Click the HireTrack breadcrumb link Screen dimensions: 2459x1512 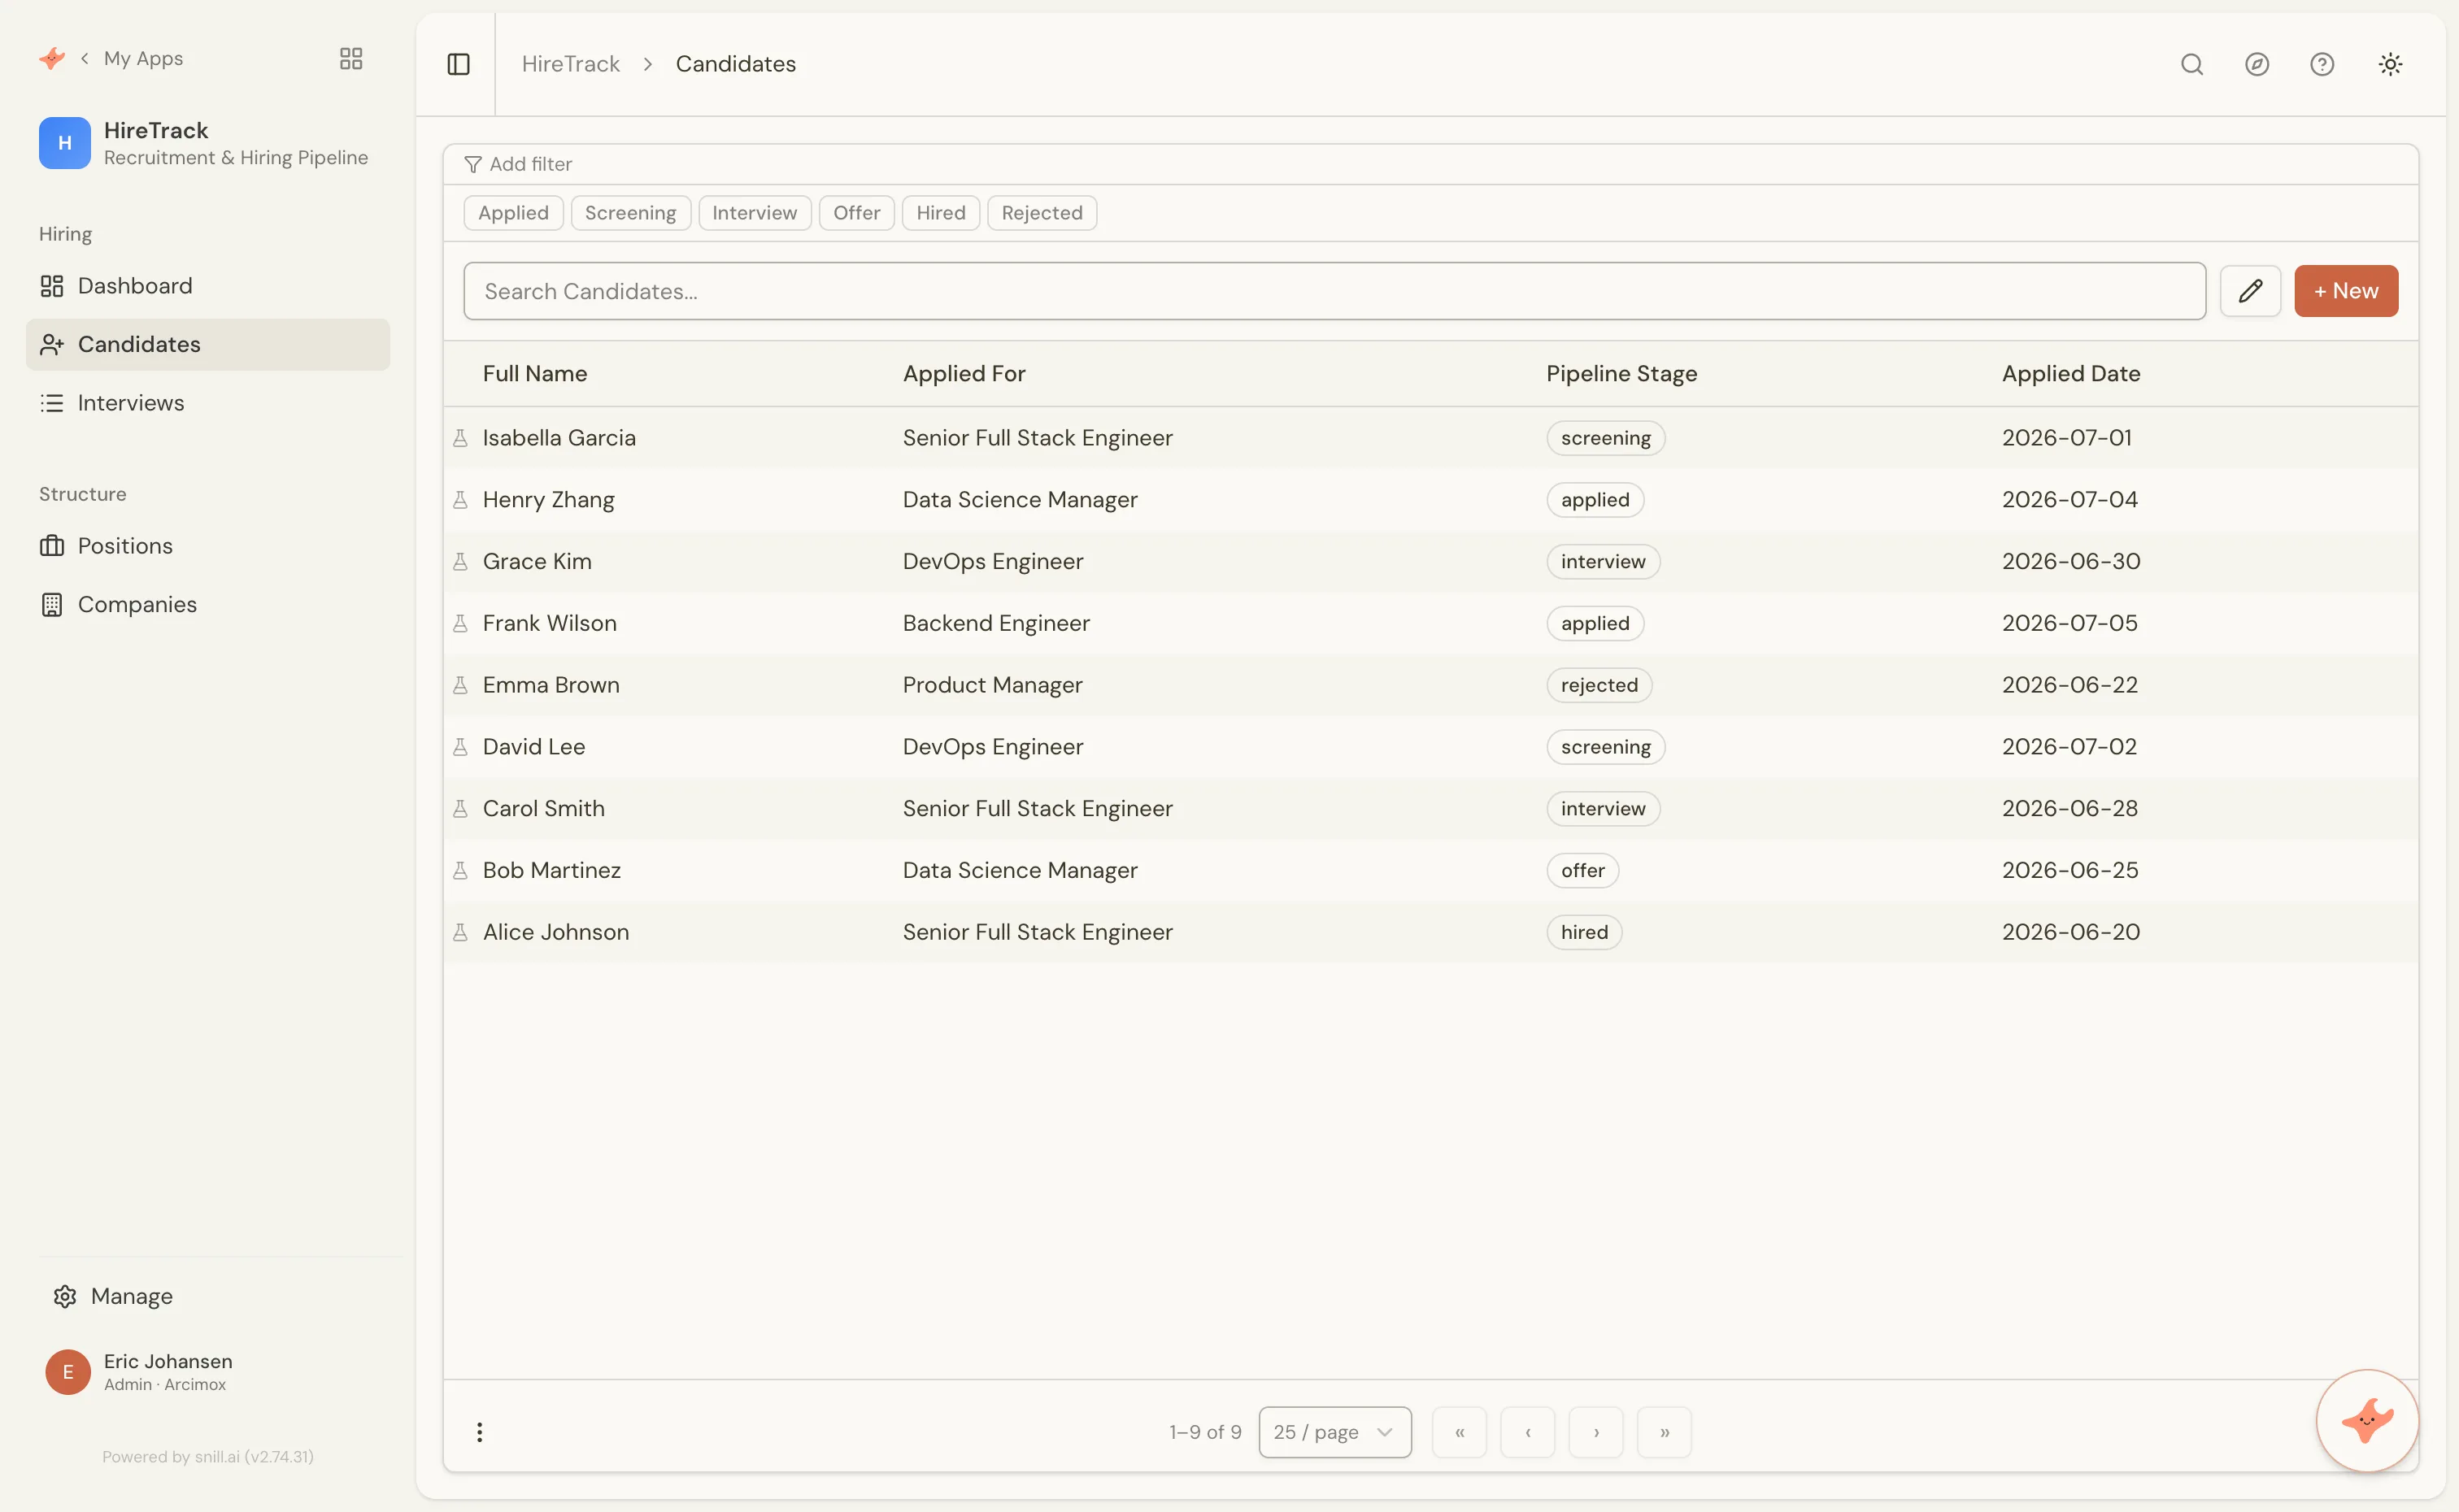point(571,64)
